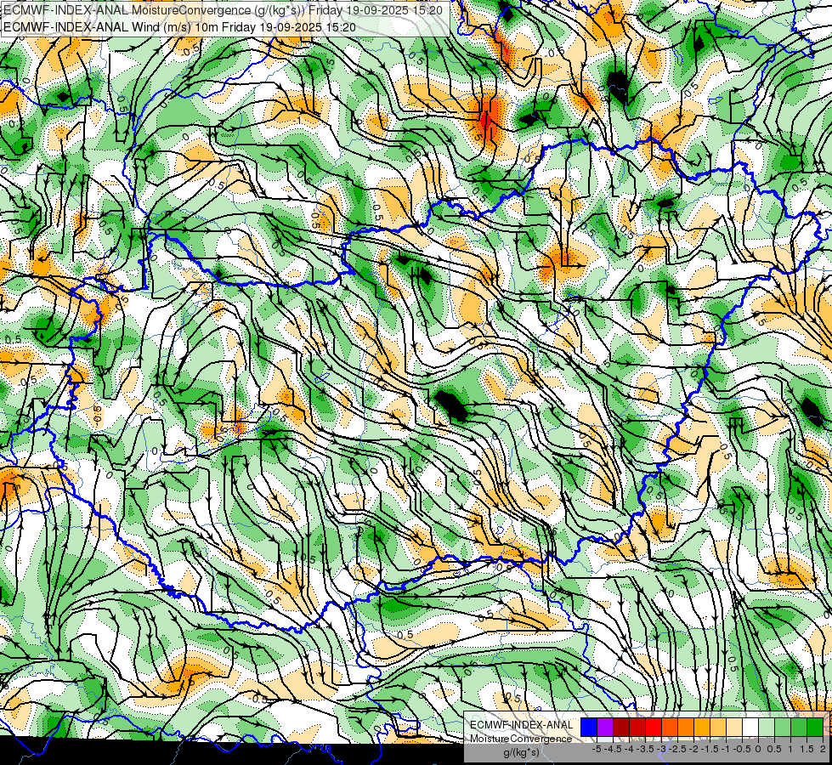Click the g/(kg*s) unit label in legend

point(521,752)
